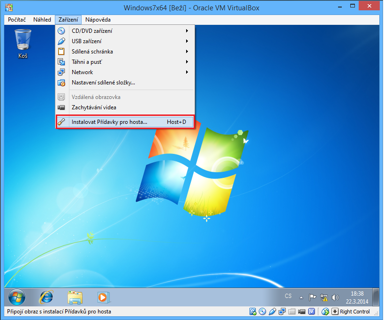
Task: Show hidden tray icons arrow
Action: 301,297
